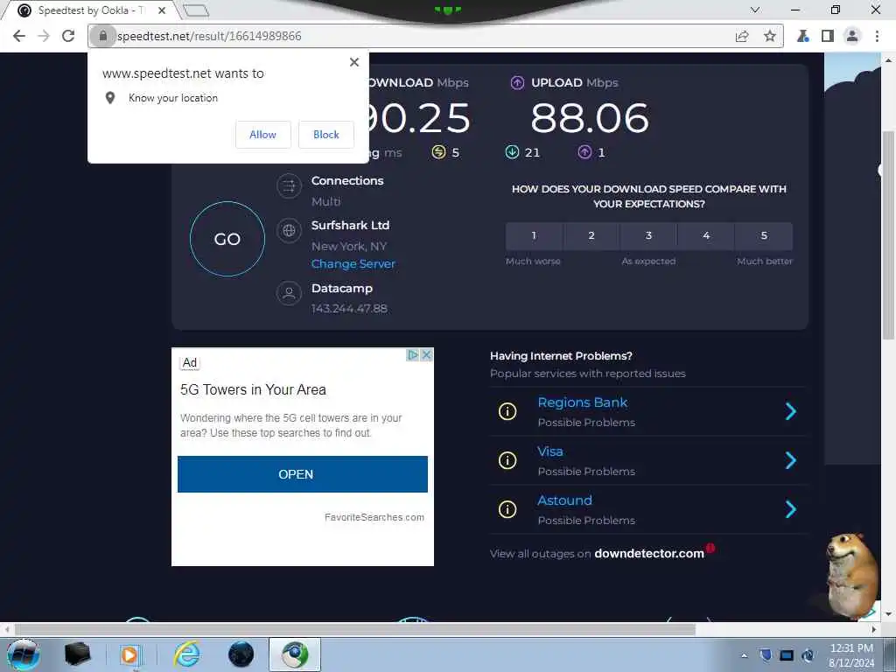Click the horizontal scrollbar thumb

point(354,629)
